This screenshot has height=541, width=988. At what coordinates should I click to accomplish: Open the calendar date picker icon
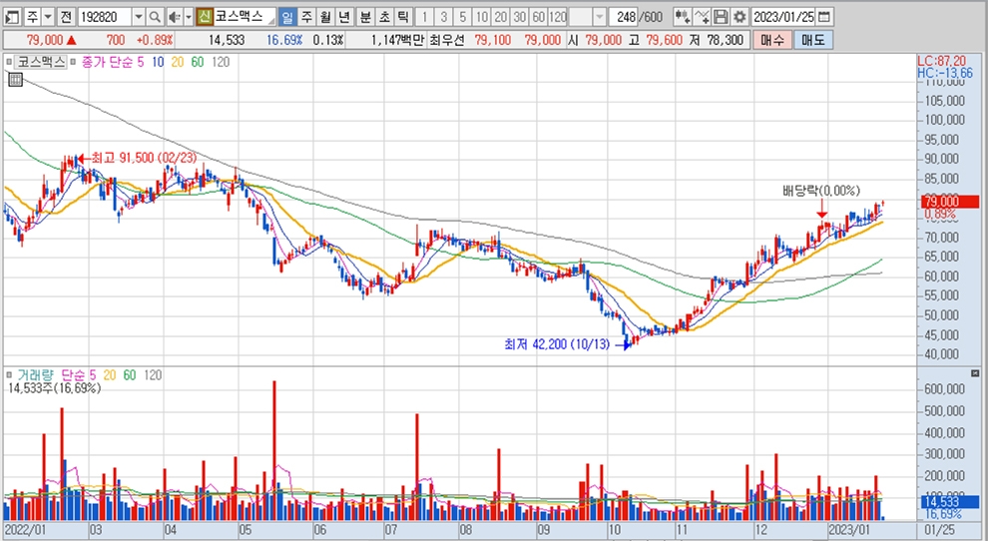click(x=824, y=16)
